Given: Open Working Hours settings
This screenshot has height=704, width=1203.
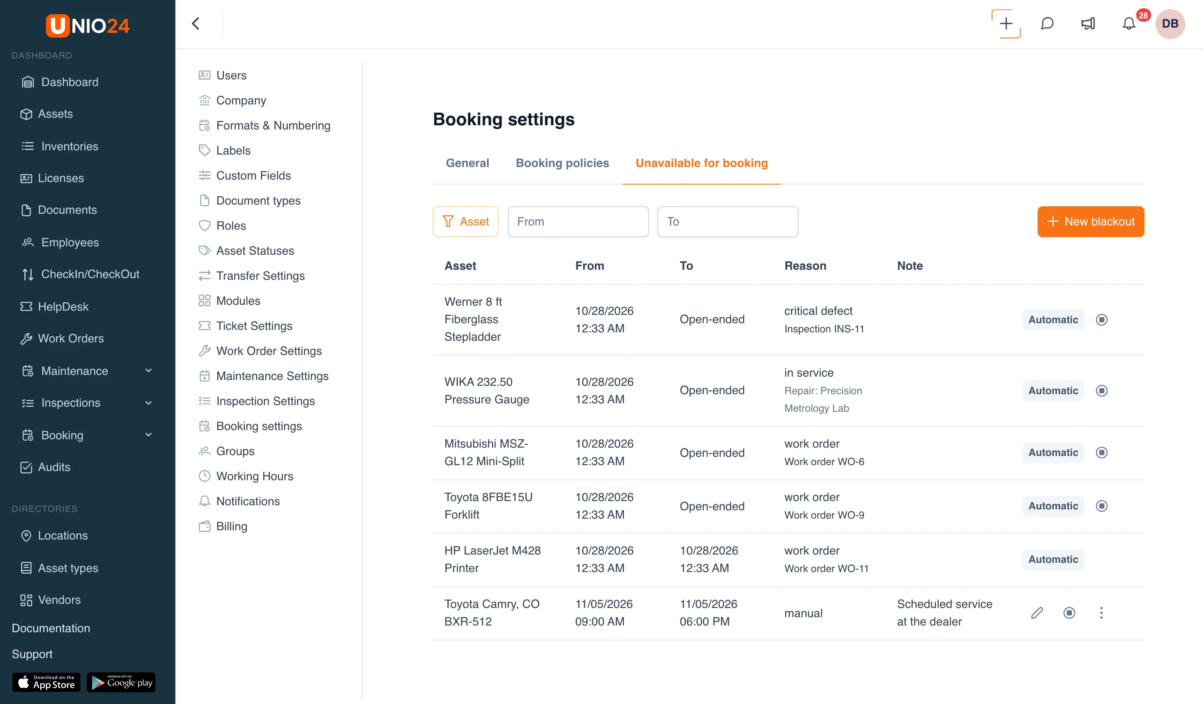Looking at the screenshot, I should coord(254,476).
